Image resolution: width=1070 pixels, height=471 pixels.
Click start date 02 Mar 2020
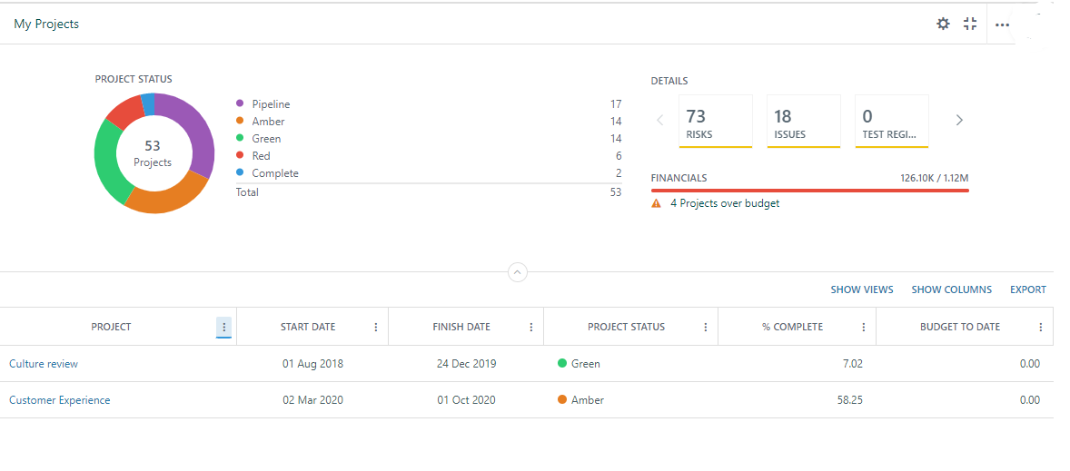(313, 400)
